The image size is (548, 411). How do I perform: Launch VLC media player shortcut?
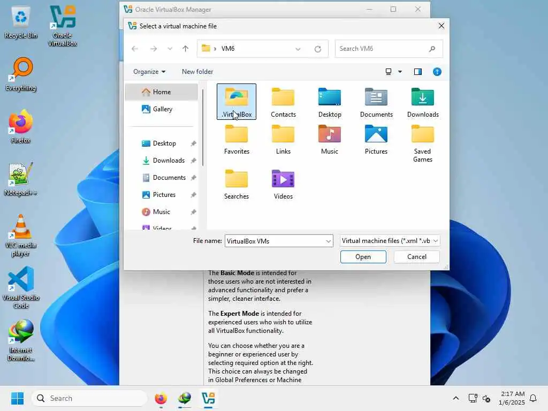21,235
